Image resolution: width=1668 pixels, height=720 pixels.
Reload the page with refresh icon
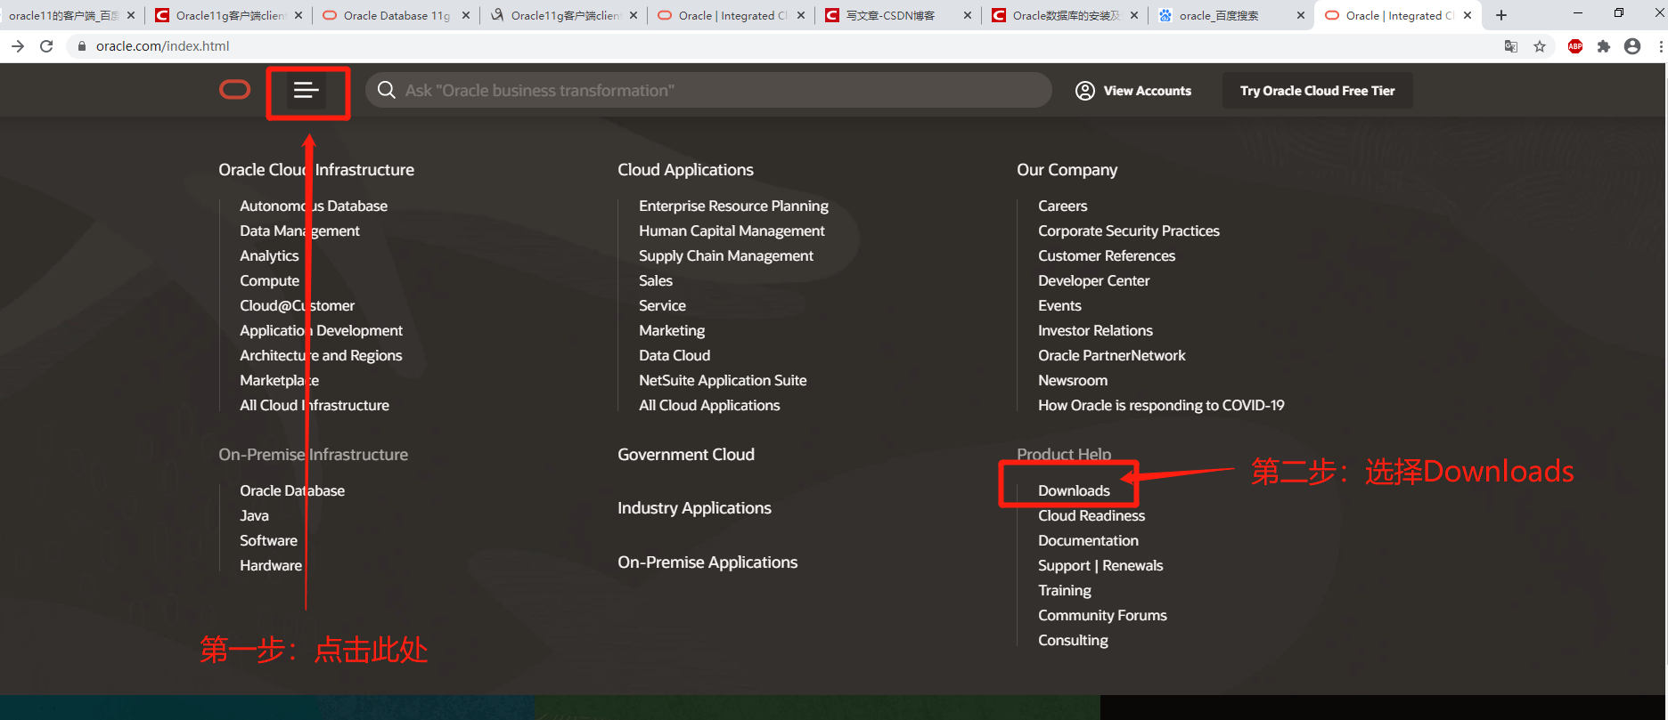tap(46, 46)
